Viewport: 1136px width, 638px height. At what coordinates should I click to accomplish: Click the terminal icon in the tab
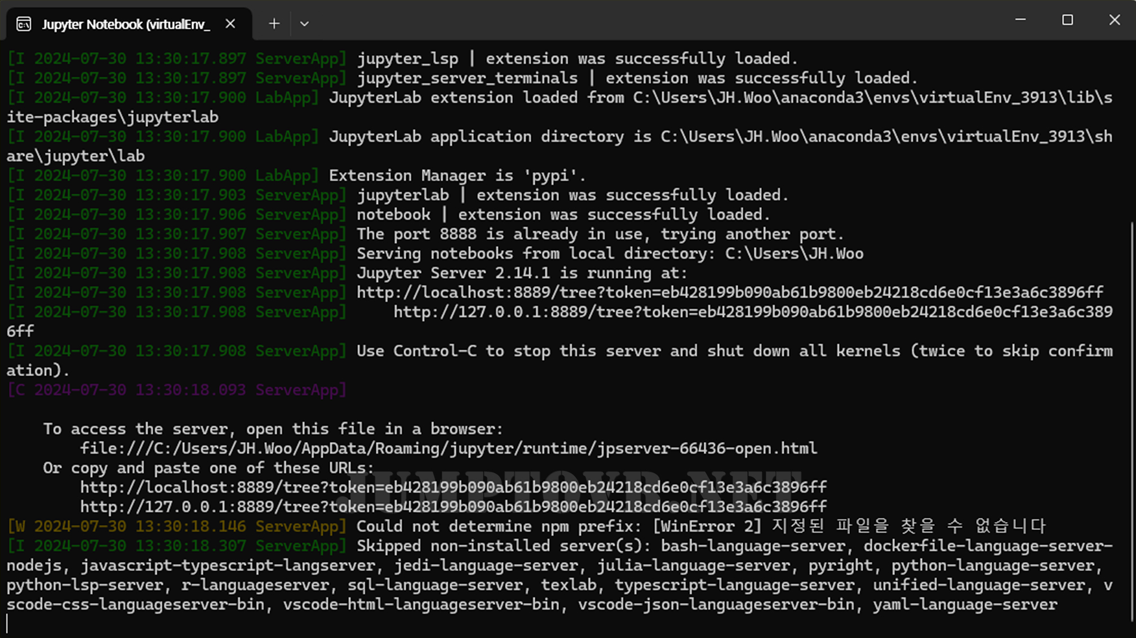click(x=24, y=24)
